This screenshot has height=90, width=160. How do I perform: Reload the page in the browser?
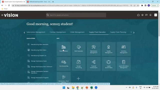point(9,5)
